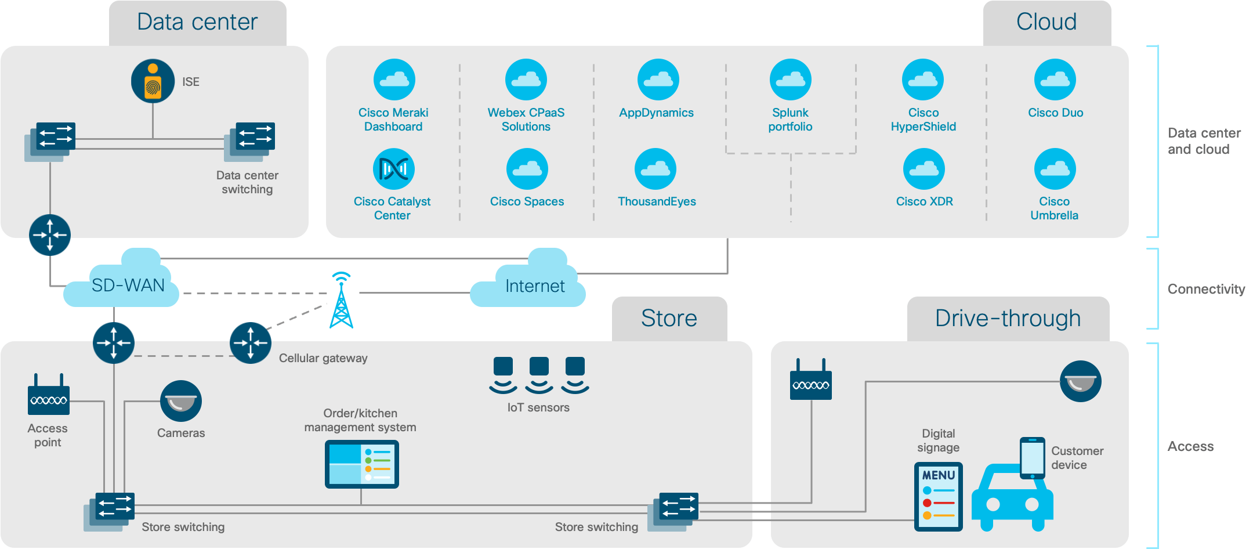Click the ISE fingerprint identity icon

(153, 81)
